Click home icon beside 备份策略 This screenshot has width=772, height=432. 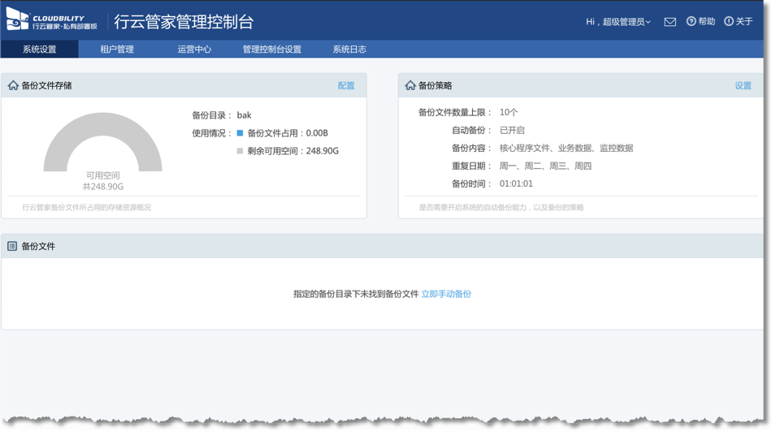click(x=410, y=85)
